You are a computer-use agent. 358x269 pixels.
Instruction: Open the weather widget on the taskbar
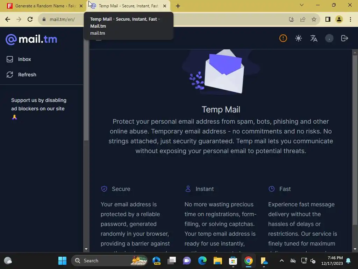coord(8,261)
